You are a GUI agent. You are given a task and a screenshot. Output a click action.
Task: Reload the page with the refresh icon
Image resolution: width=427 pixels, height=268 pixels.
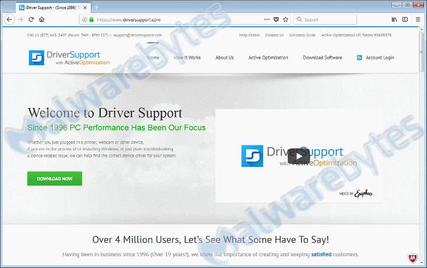click(31, 19)
